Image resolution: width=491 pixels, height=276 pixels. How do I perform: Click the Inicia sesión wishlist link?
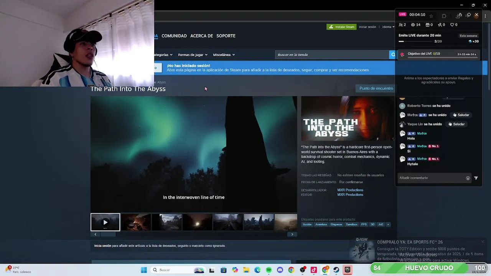(x=103, y=246)
